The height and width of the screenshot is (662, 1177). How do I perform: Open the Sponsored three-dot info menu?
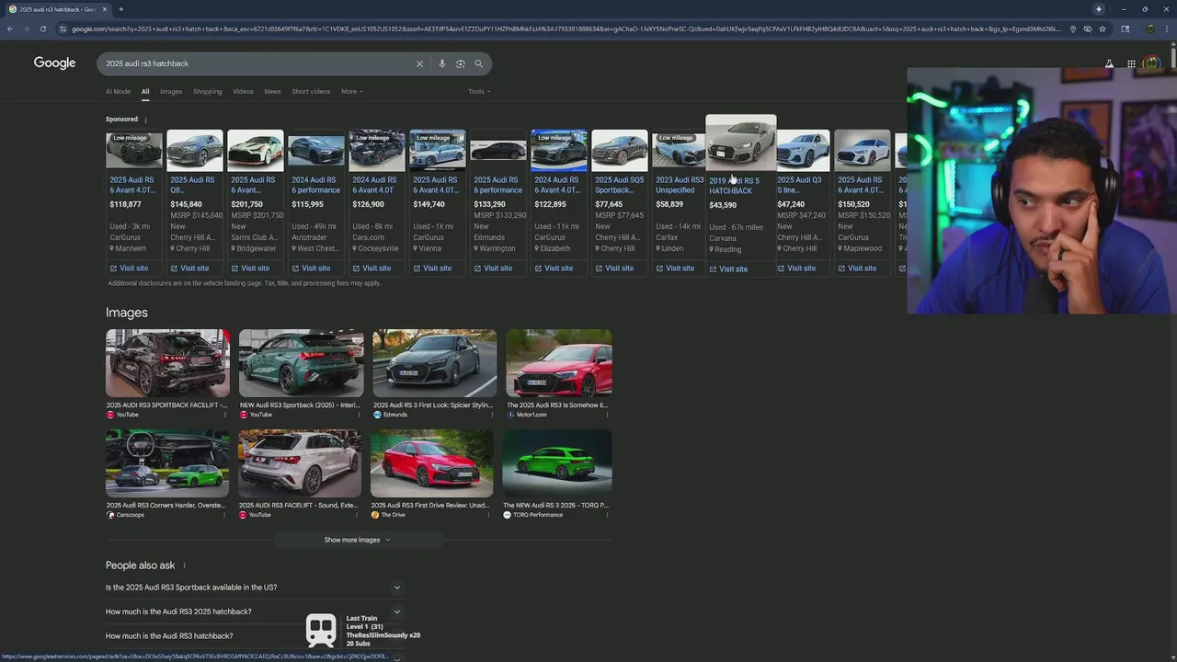[145, 120]
